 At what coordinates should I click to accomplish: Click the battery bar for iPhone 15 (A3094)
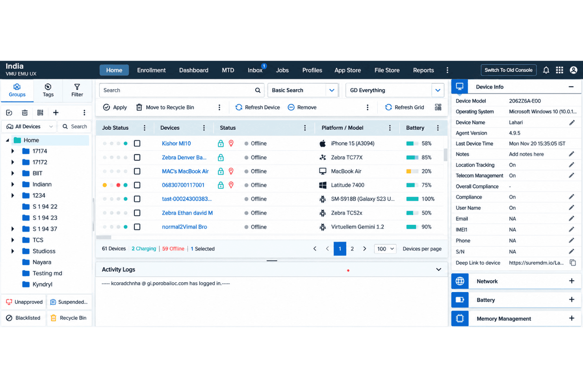(412, 143)
